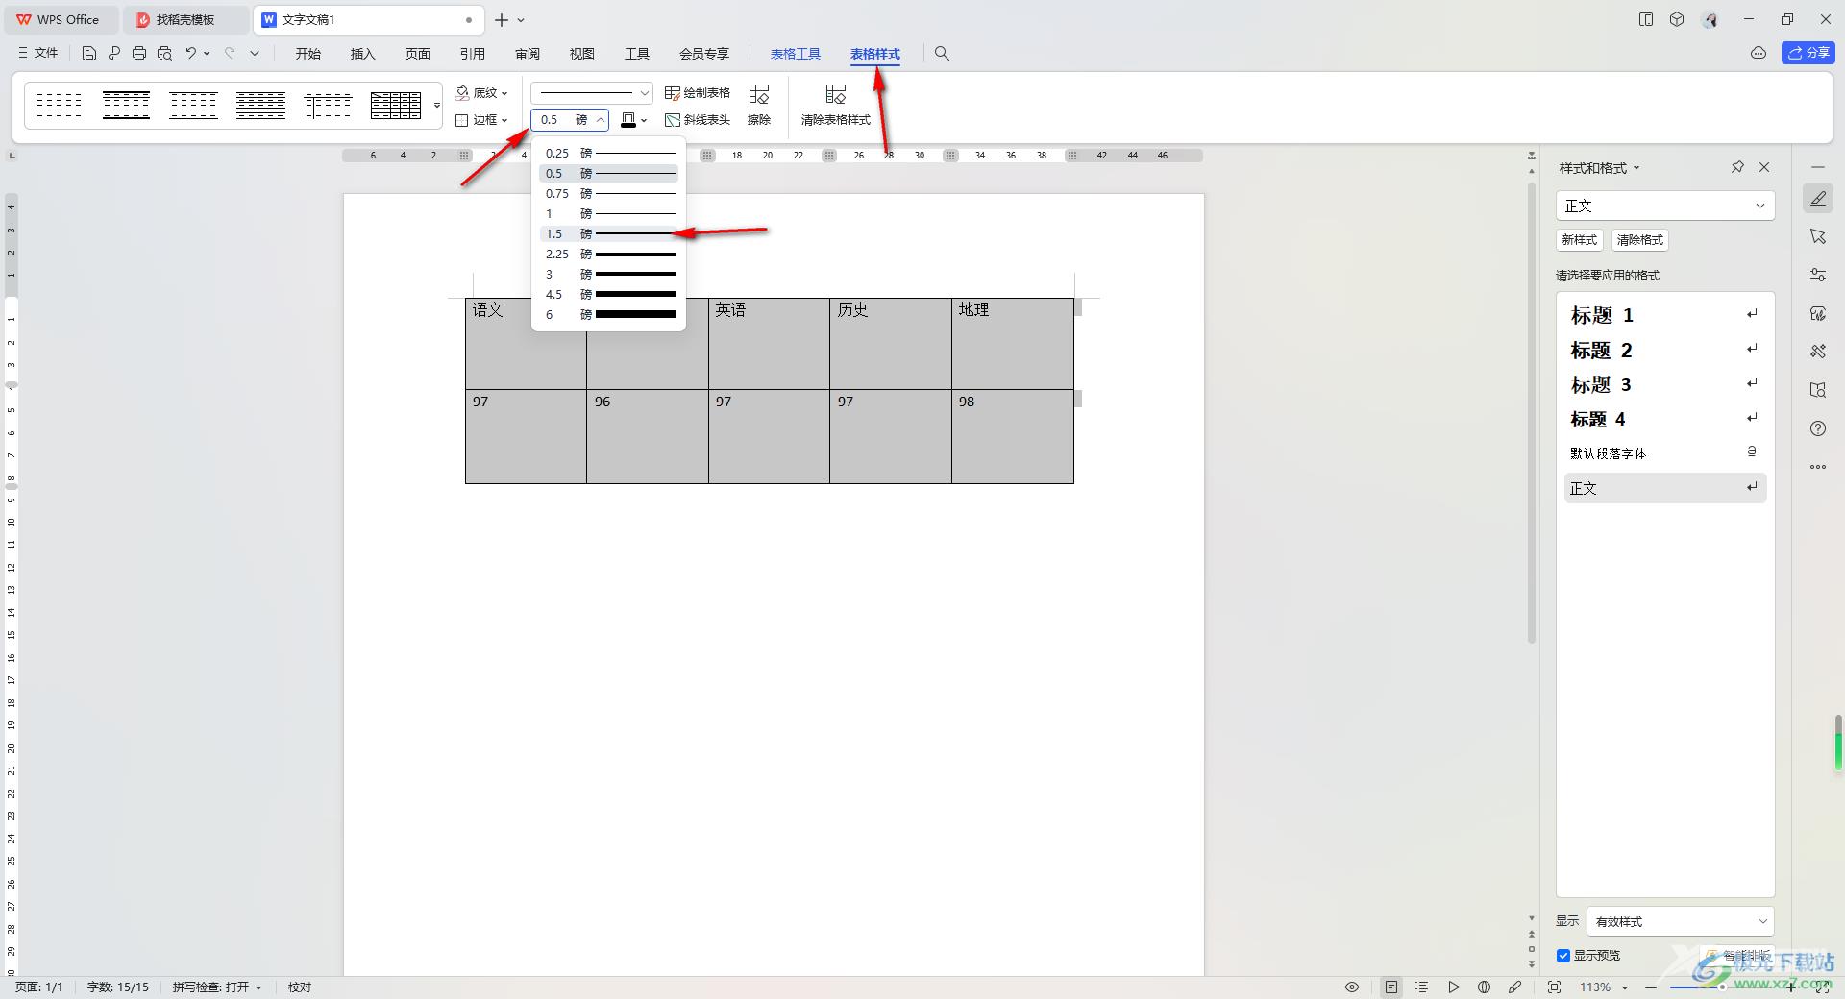Expand the table style gallery
Screen dimensions: 1845x999
point(437,105)
